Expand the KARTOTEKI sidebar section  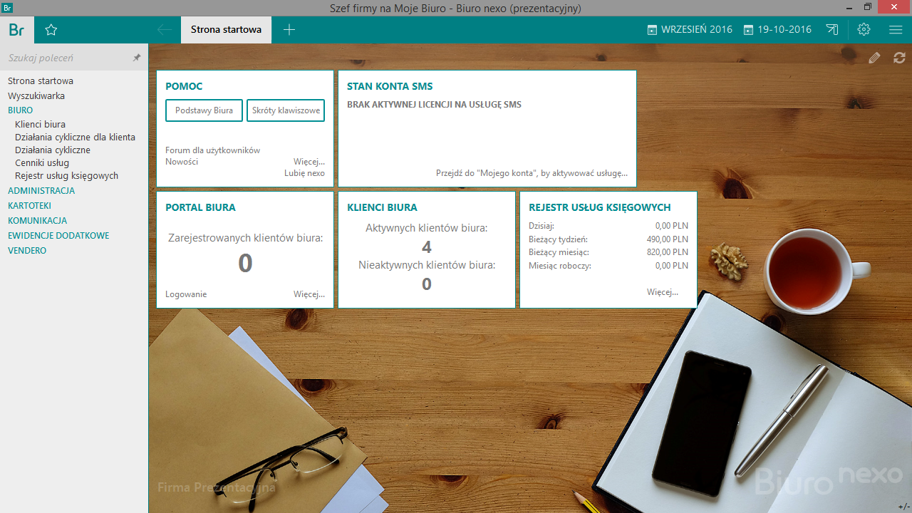[x=29, y=206]
